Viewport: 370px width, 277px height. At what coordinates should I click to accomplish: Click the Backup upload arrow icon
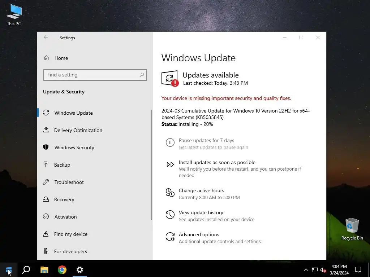pyautogui.click(x=46, y=164)
